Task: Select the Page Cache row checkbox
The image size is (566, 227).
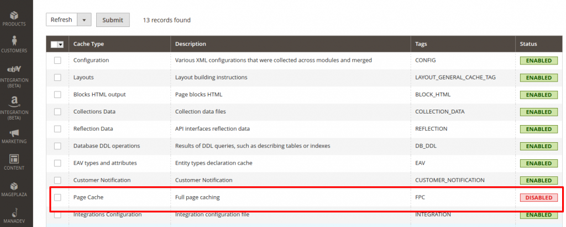Action: tap(57, 197)
